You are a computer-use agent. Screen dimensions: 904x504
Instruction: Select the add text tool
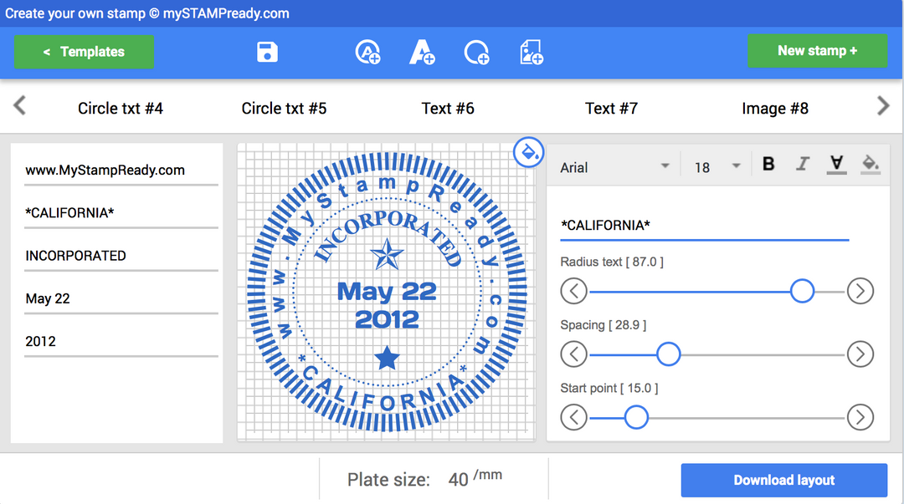coord(422,52)
